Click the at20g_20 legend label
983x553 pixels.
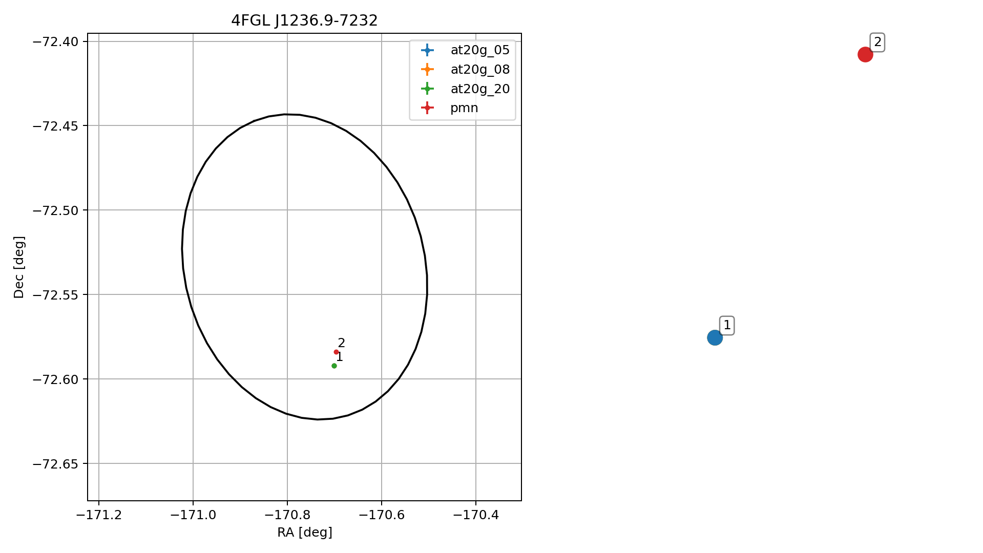pos(480,89)
